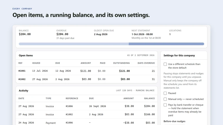Click the OUTSTANDING column header
Screen dimensions: 223x125
pos(122,63)
